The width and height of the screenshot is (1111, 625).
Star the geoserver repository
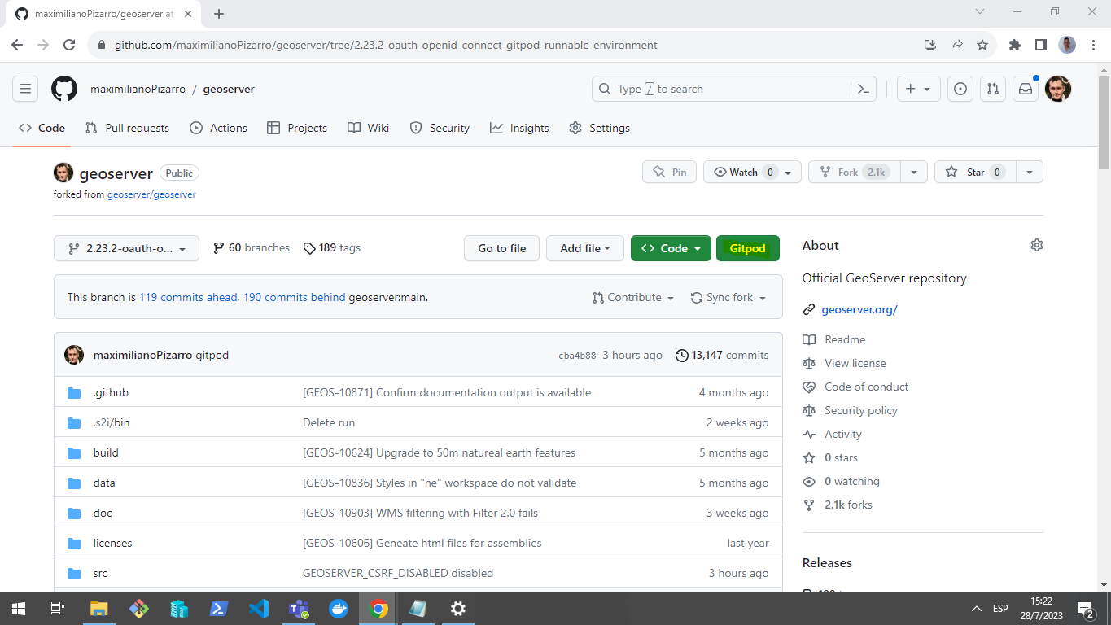coord(975,172)
